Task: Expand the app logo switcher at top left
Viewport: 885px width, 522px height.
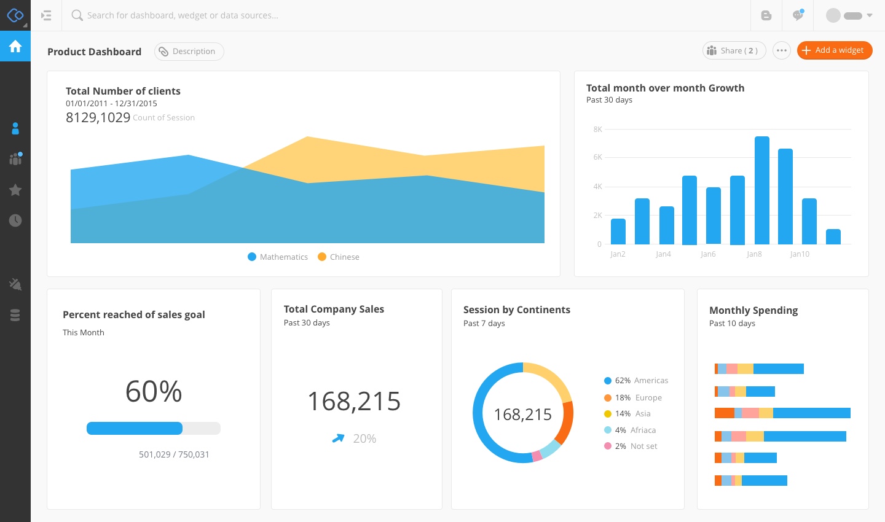Action: (15, 15)
